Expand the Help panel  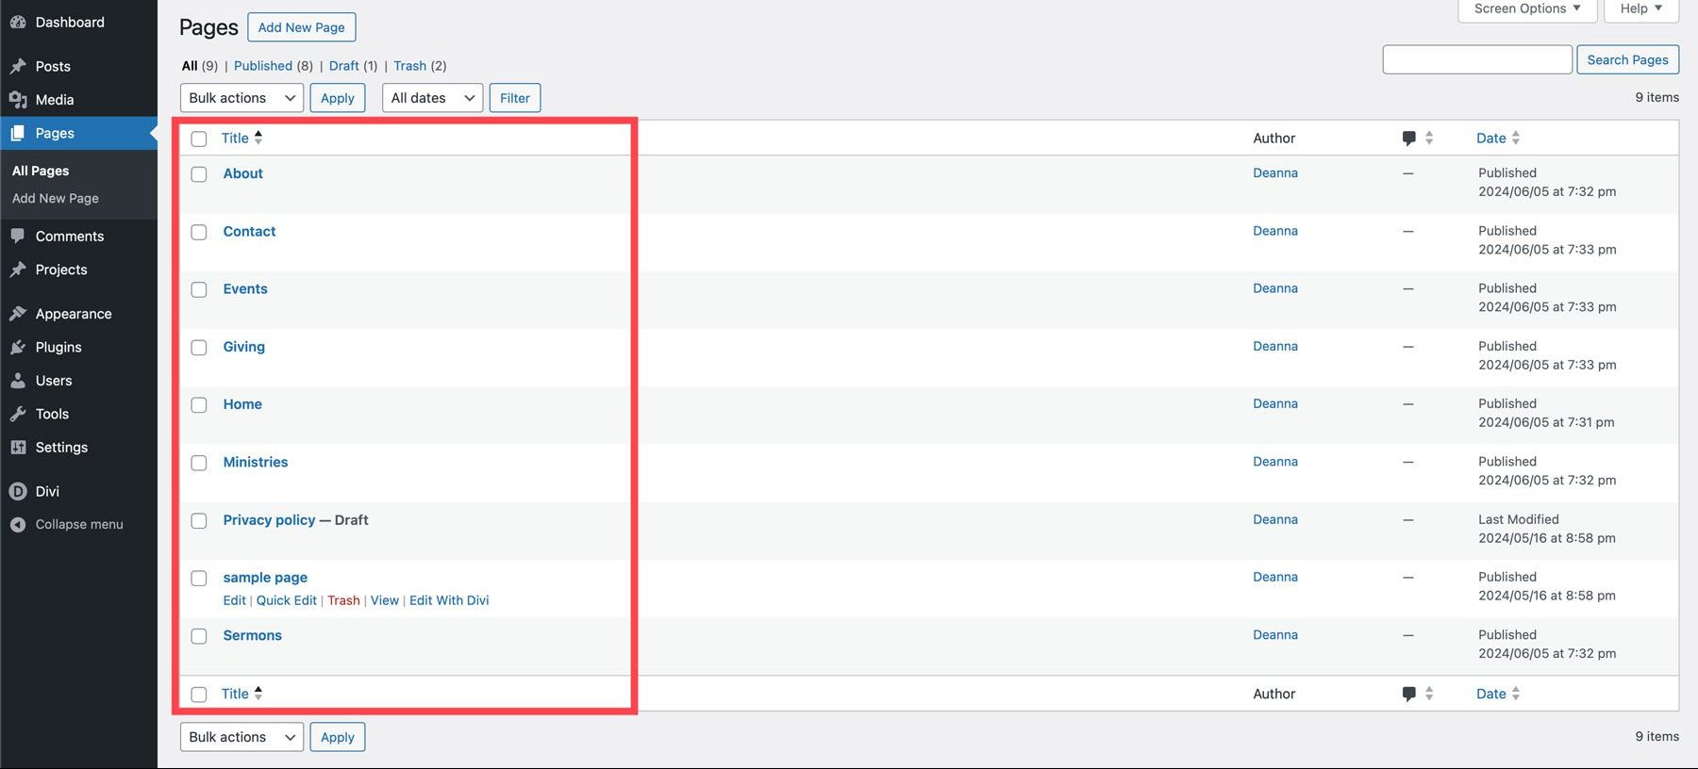point(1641,9)
